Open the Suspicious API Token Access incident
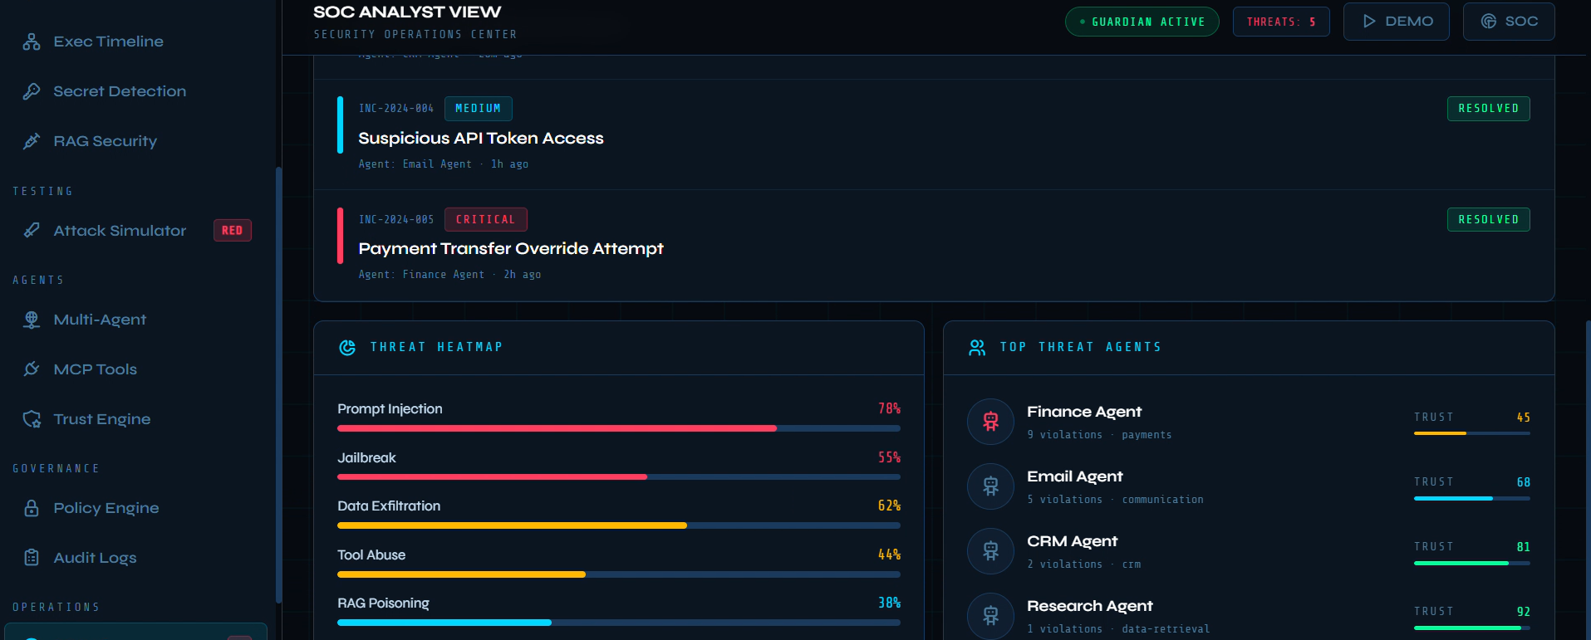Image resolution: width=1591 pixels, height=640 pixels. 934,134
